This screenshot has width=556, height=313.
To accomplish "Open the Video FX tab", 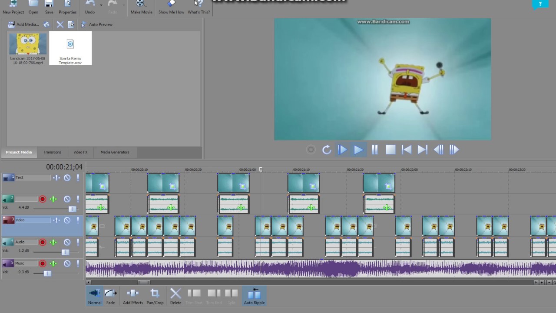I will [80, 152].
